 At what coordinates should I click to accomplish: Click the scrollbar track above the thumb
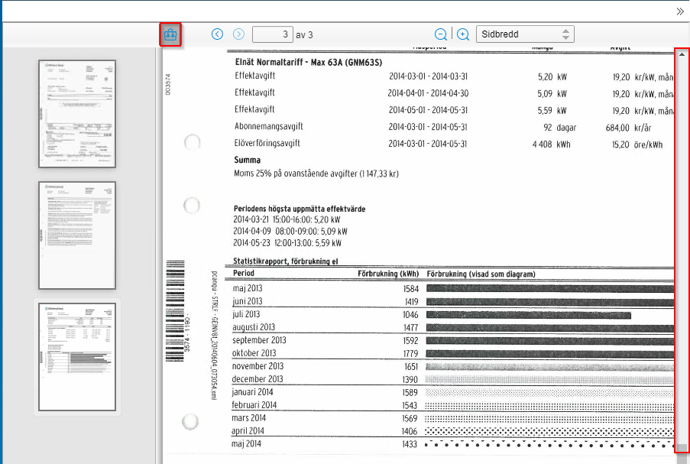click(683, 229)
